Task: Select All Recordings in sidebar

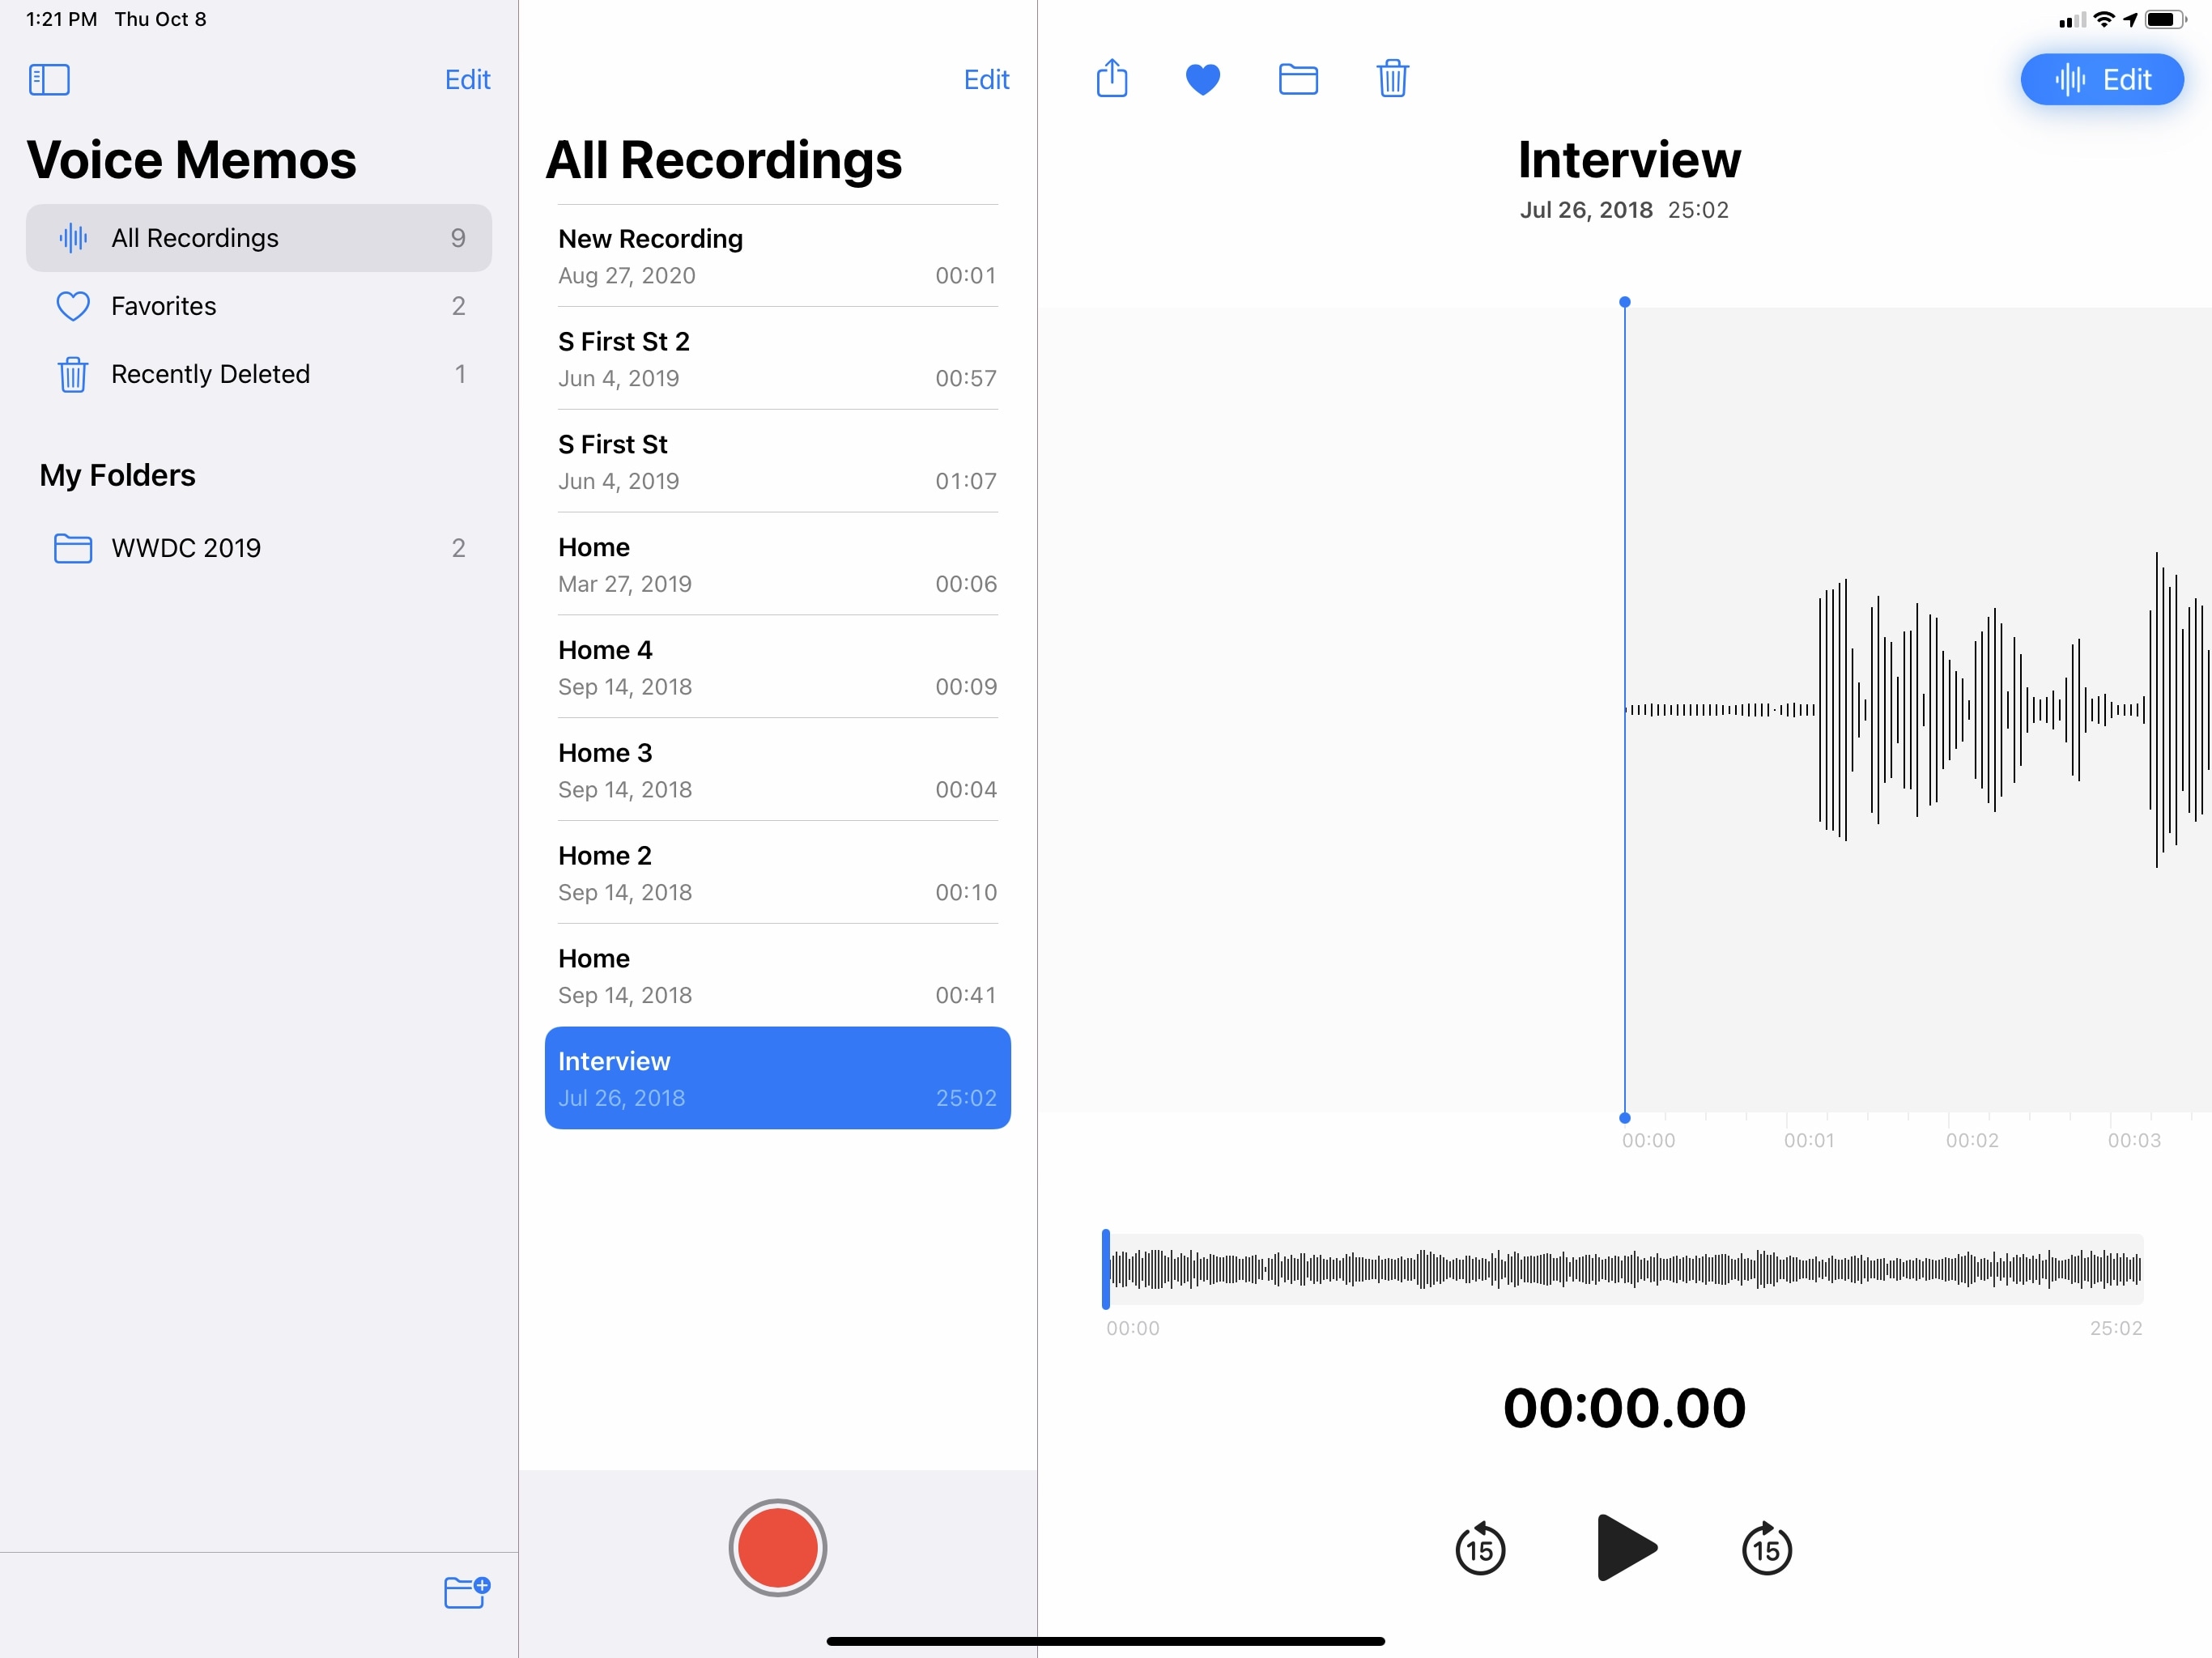Action: click(259, 238)
